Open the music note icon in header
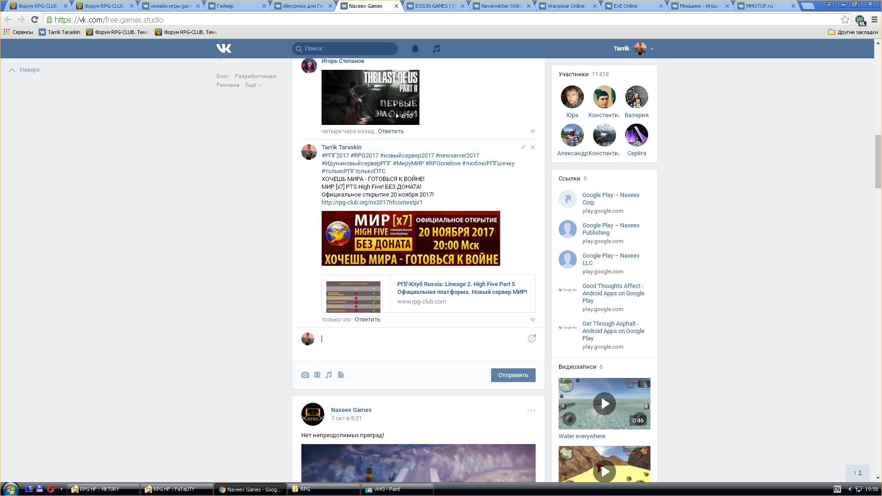Image resolution: width=882 pixels, height=496 pixels. (x=436, y=49)
